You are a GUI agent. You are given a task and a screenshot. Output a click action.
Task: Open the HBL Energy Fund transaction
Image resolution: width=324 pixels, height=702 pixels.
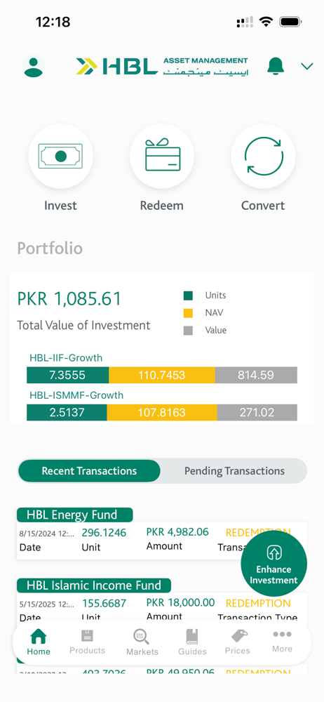pos(162,534)
